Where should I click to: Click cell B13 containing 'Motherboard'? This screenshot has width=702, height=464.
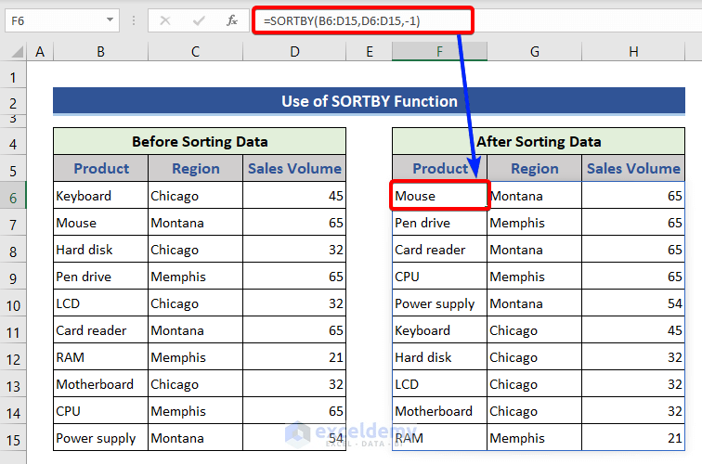click(x=100, y=384)
